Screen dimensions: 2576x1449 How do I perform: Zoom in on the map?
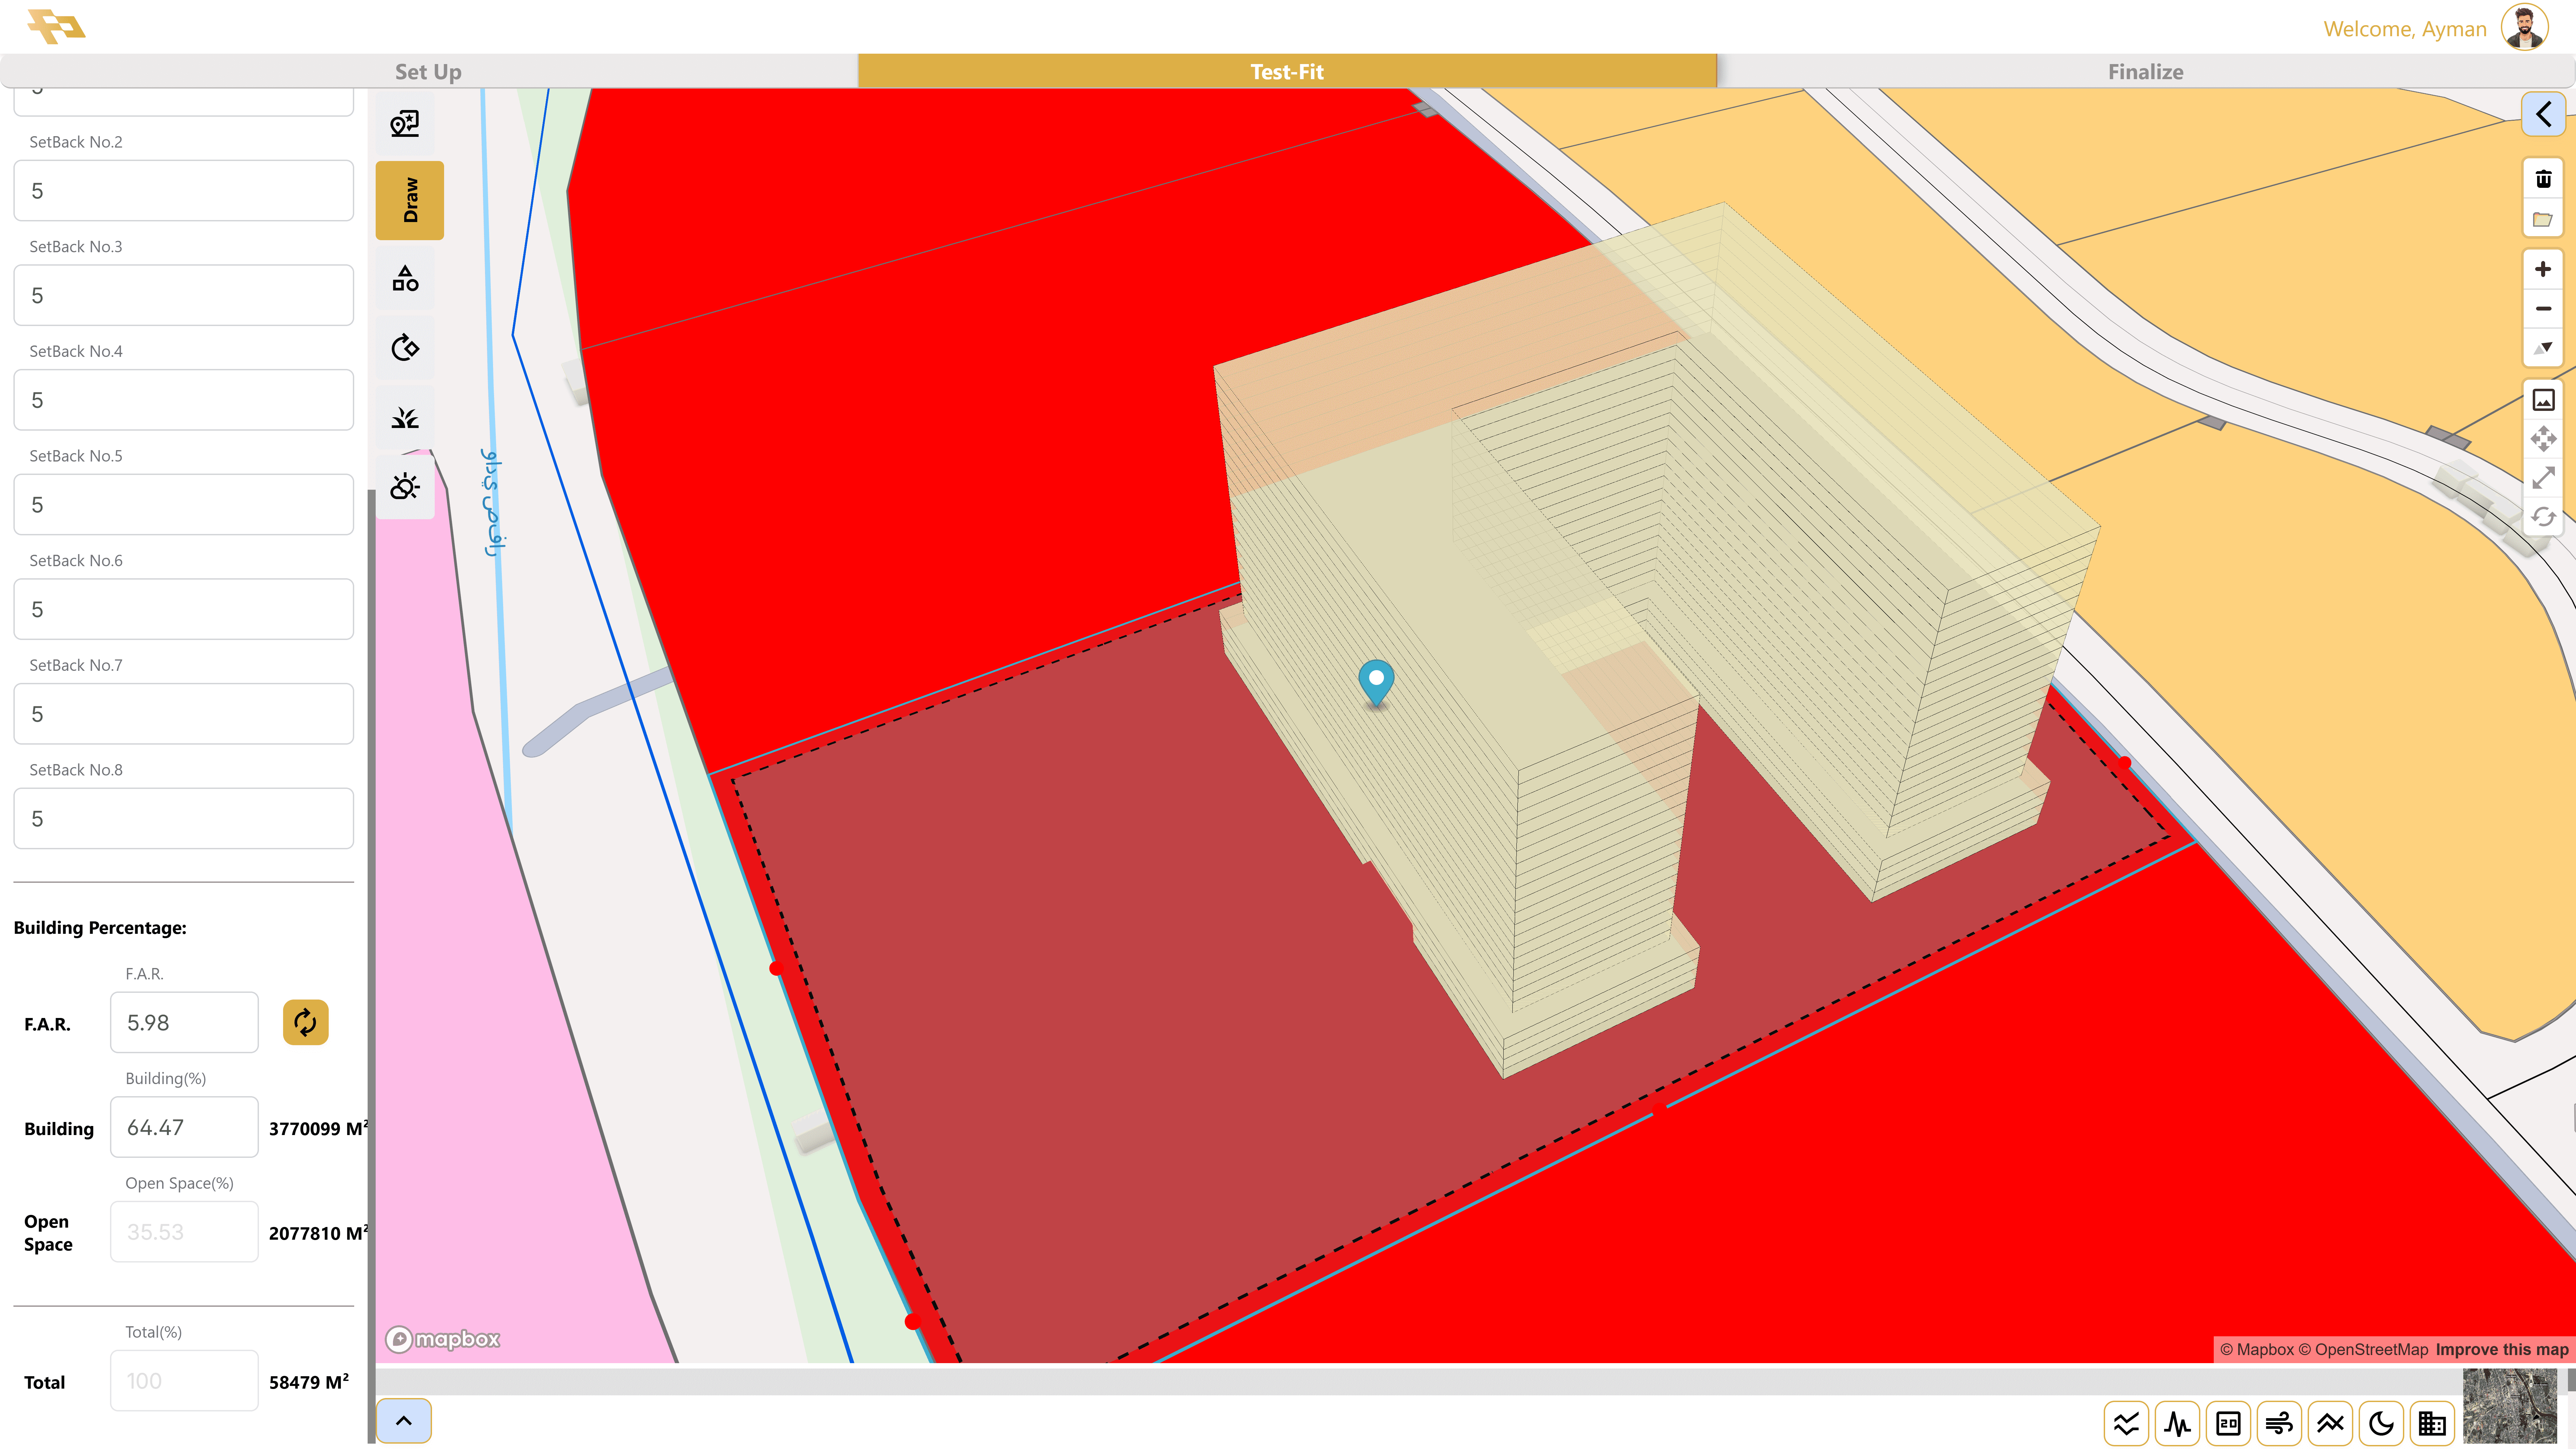click(x=2543, y=269)
